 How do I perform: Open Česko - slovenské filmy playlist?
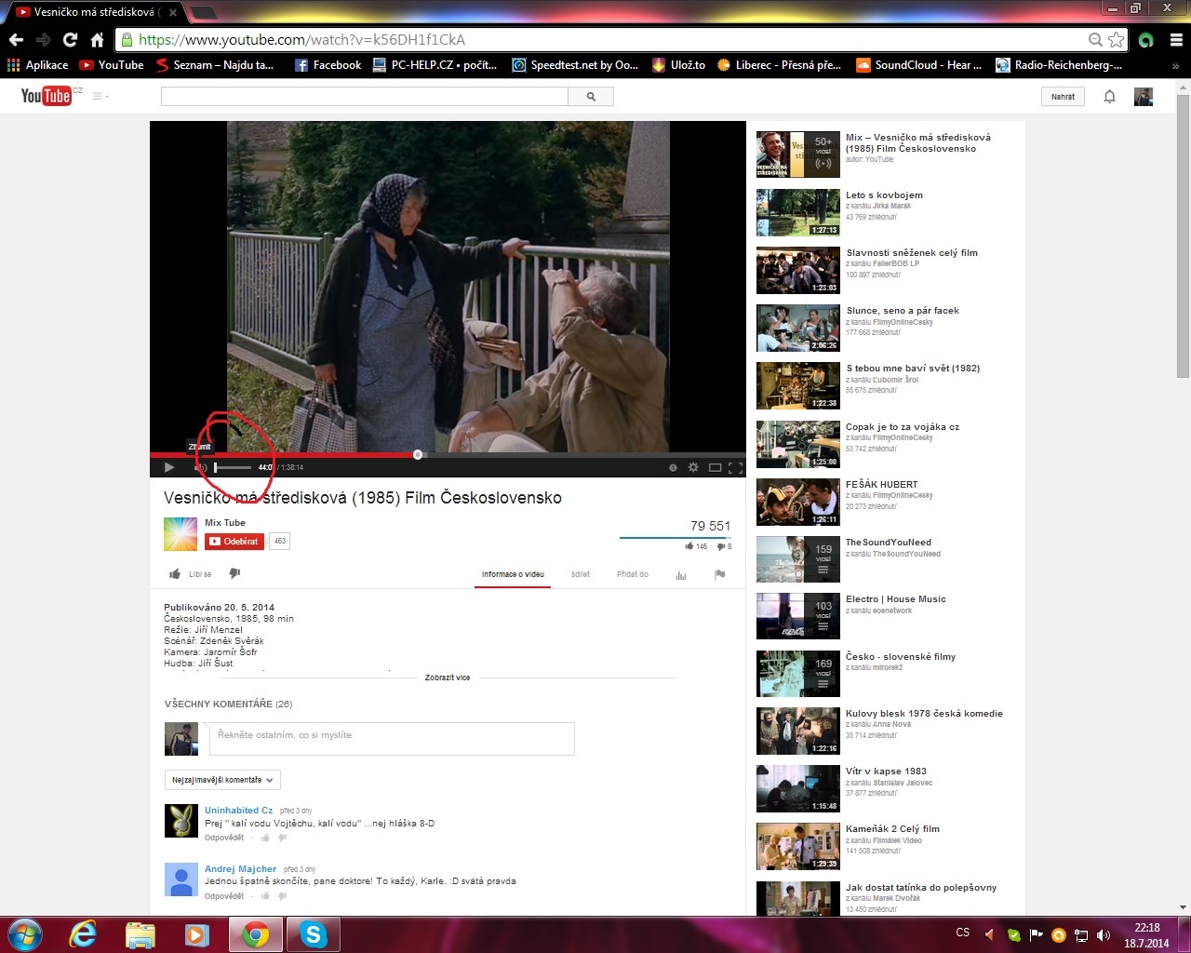[x=901, y=657]
